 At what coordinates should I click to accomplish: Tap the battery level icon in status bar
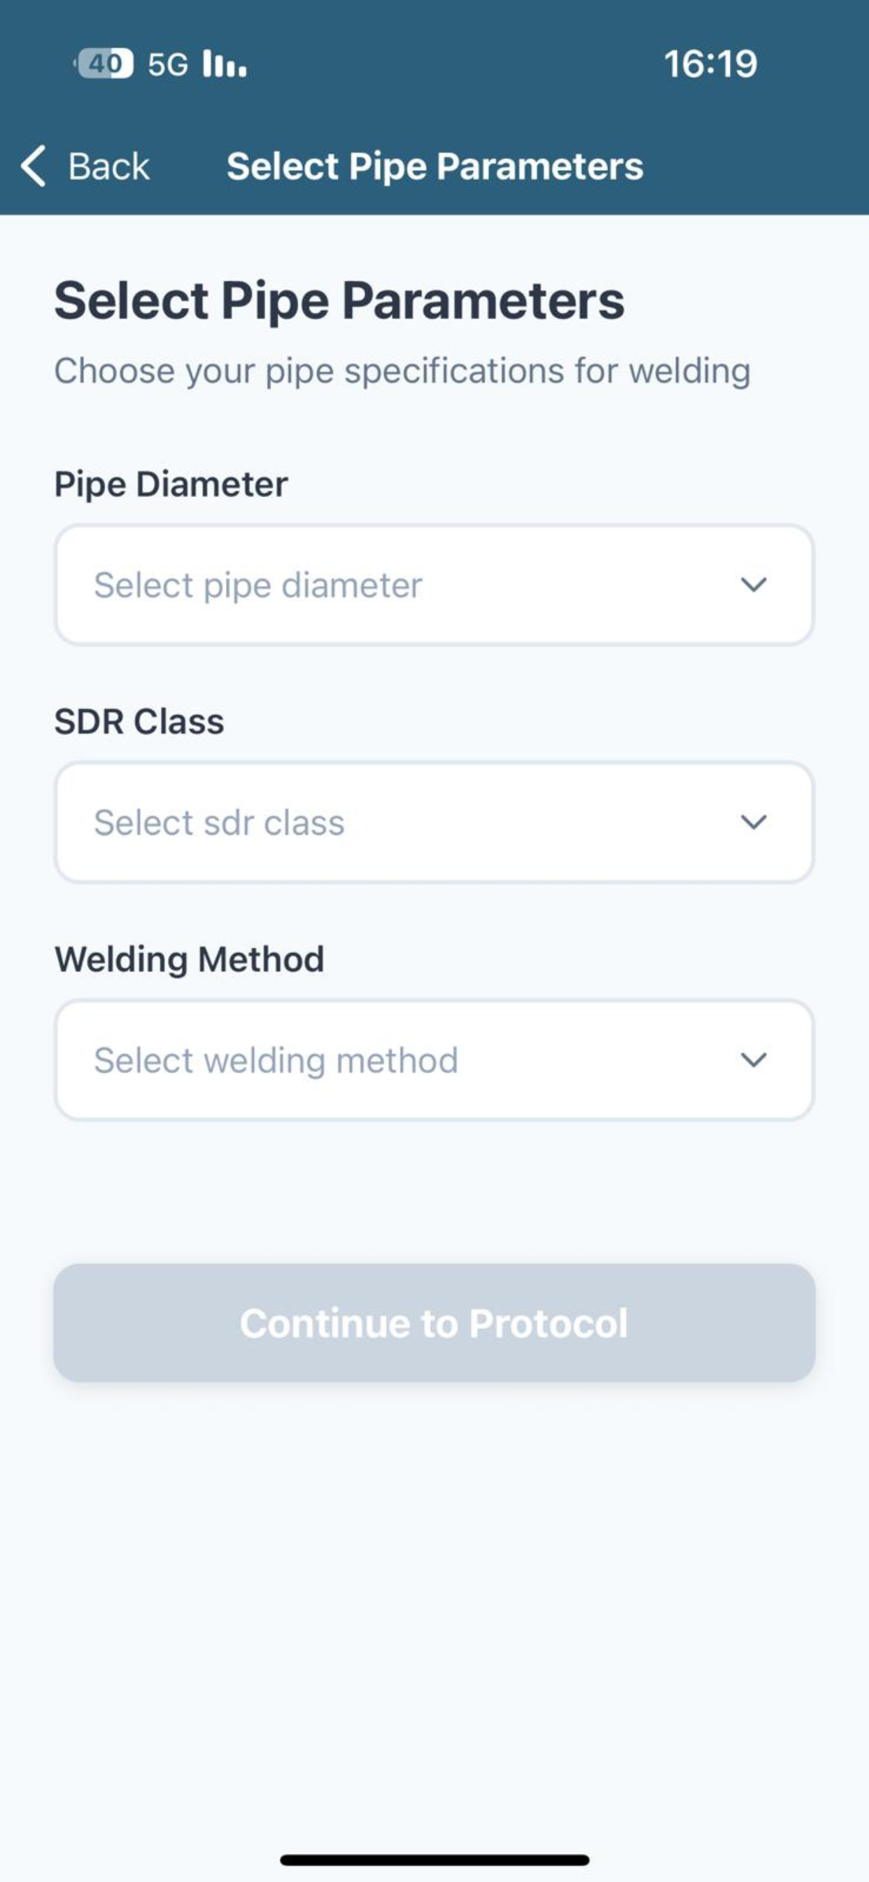104,64
